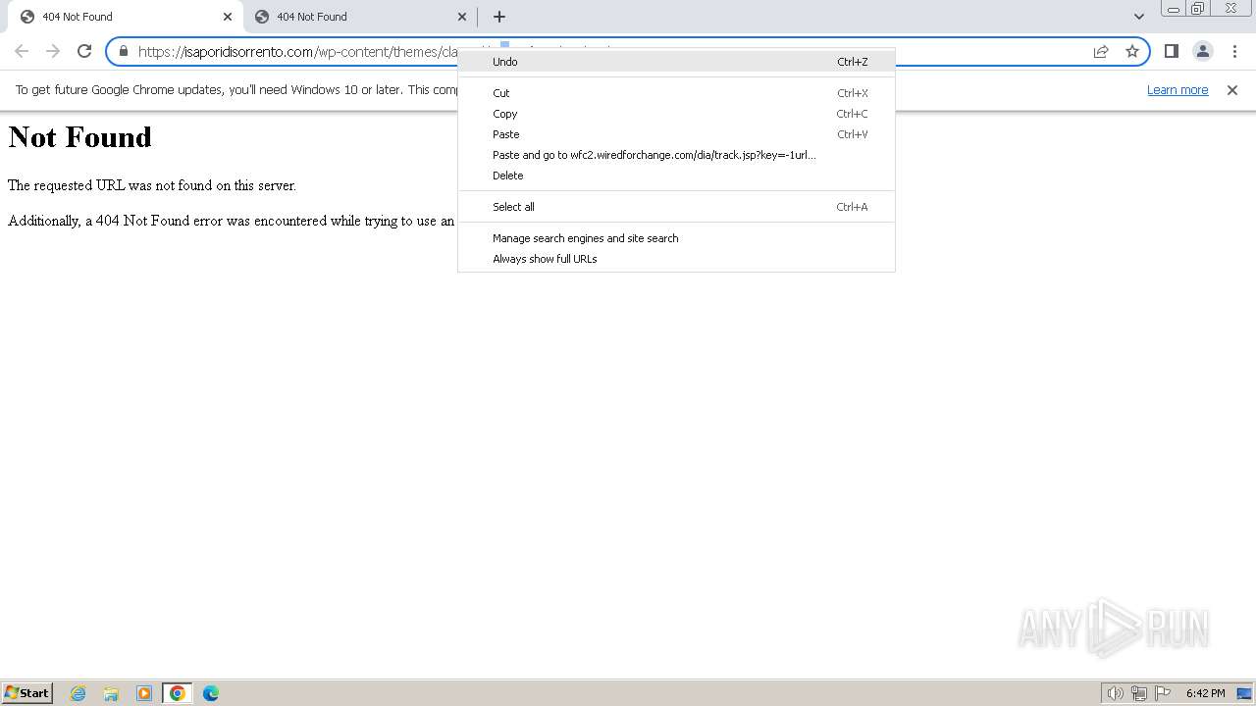
Task: Open Manage search engines and site search
Action: pos(676,238)
